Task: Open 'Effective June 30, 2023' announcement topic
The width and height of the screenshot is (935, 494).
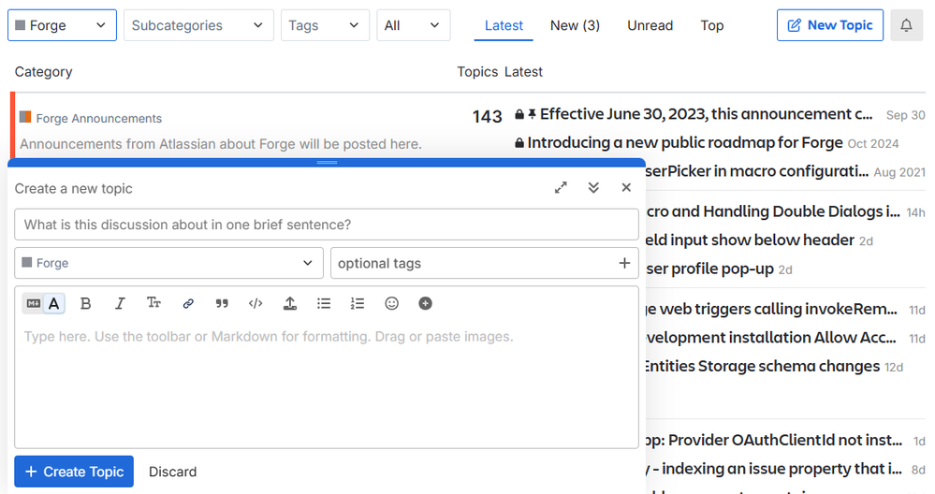Action: tap(706, 114)
